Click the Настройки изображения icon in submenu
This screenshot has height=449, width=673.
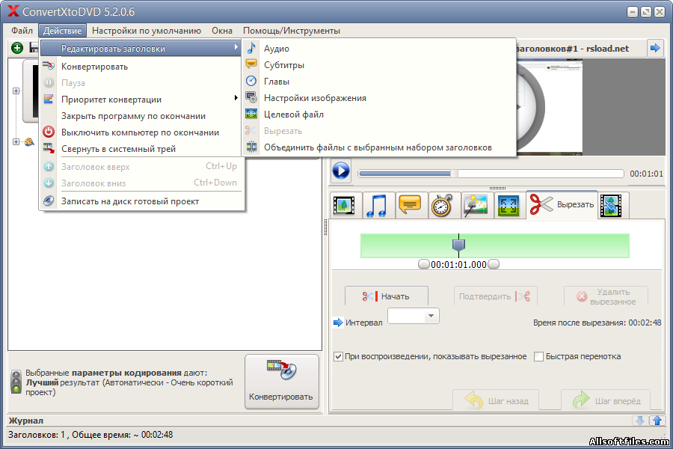pos(251,97)
